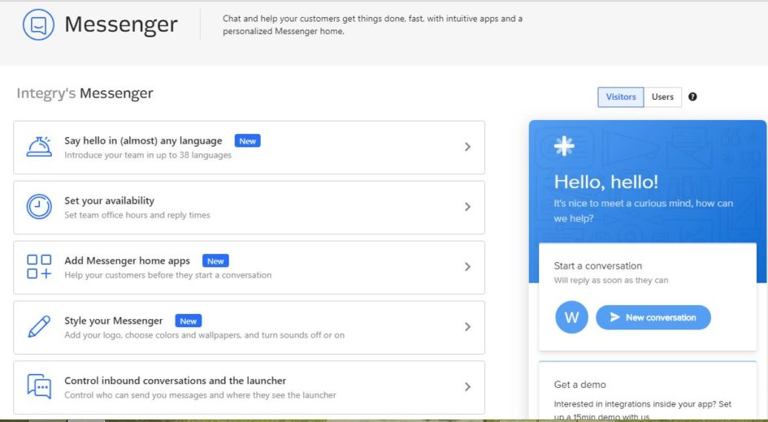Expand Set your availability chevron

tap(467, 207)
